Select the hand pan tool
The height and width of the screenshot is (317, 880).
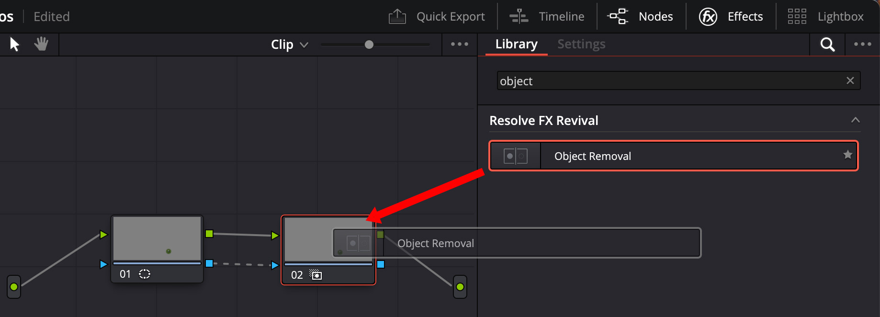pos(41,44)
